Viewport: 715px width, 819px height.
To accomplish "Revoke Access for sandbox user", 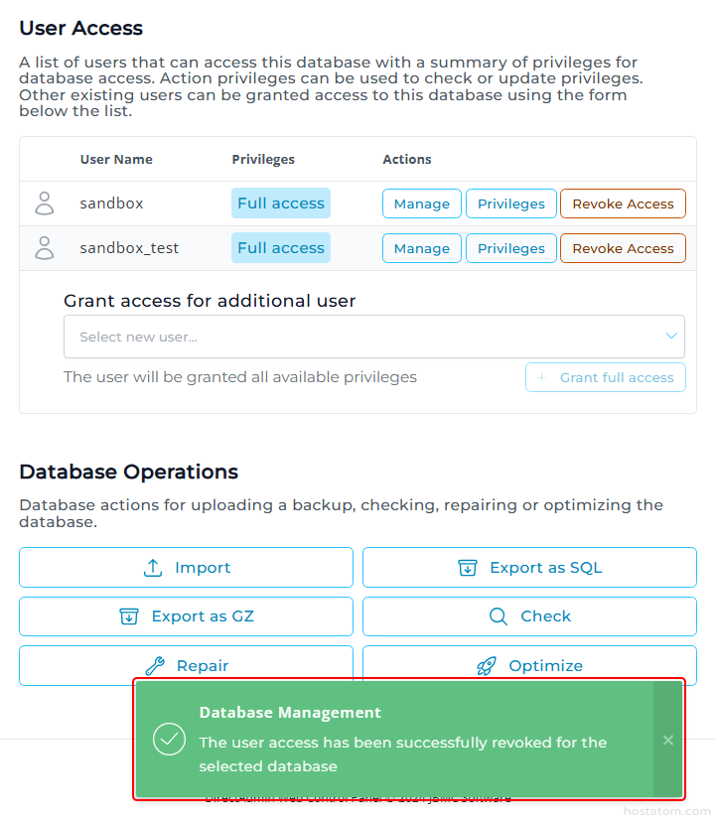I will pyautogui.click(x=623, y=204).
